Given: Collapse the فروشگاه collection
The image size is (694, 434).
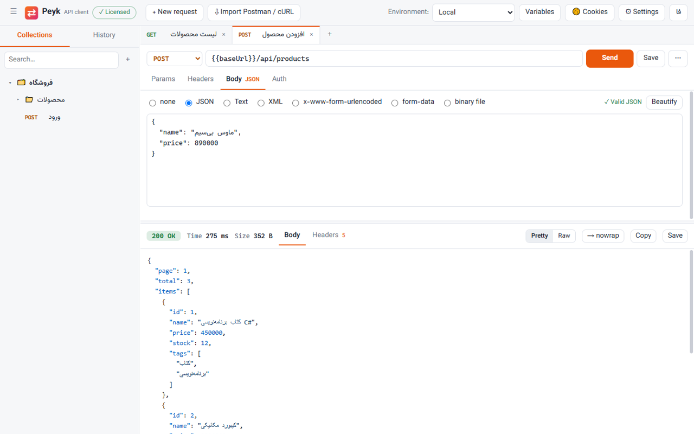Looking at the screenshot, I should coord(10,82).
